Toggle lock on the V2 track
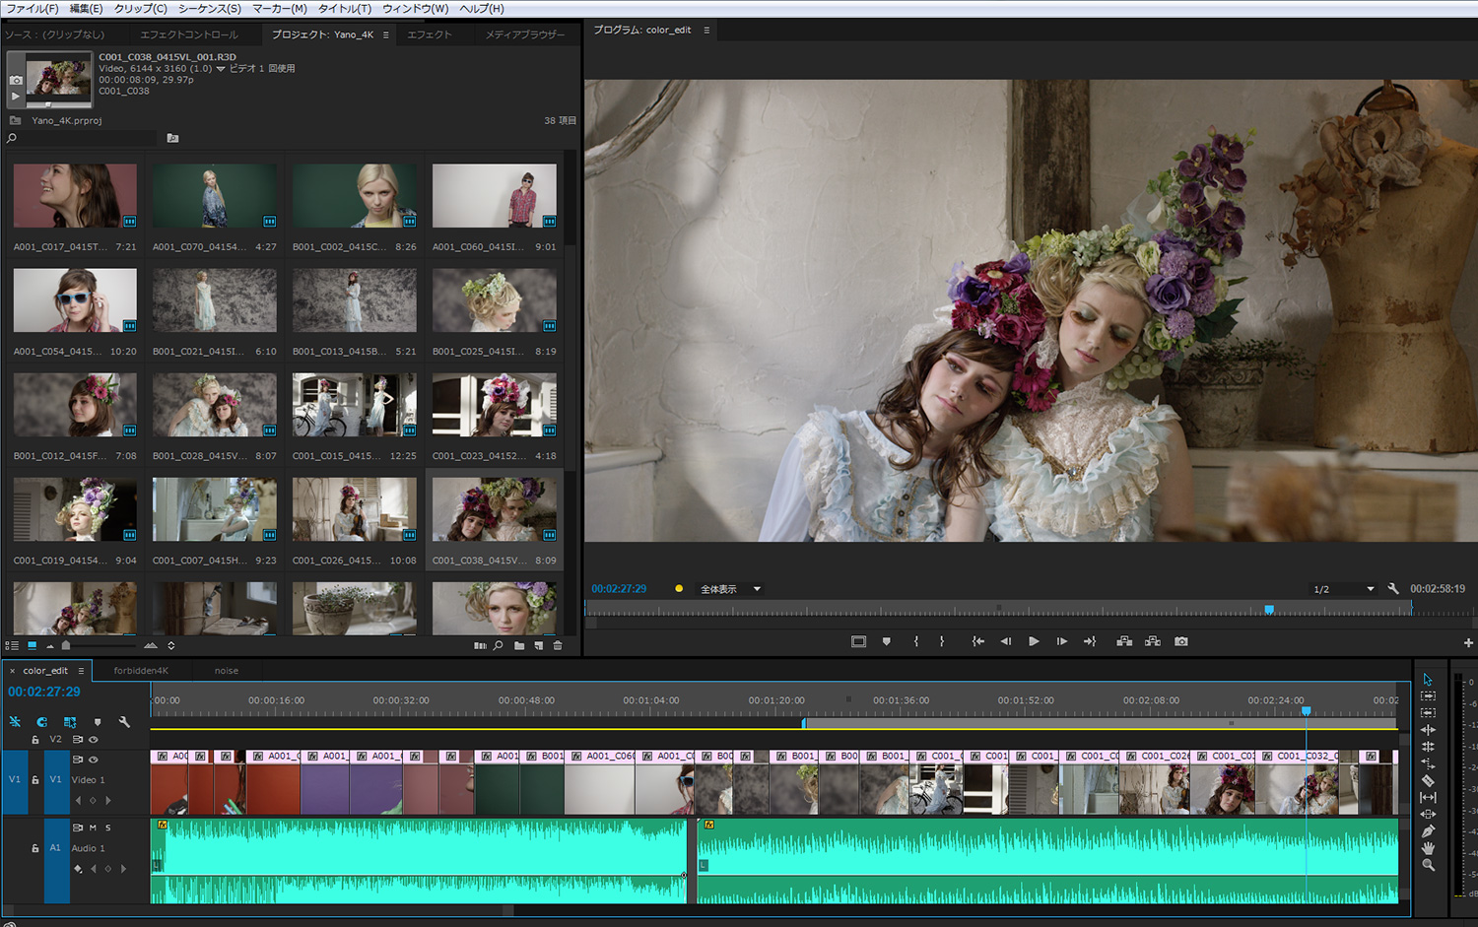The image size is (1478, 927). click(x=35, y=740)
